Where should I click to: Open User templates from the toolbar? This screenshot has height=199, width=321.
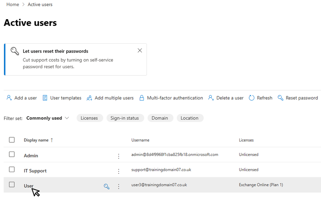pyautogui.click(x=61, y=98)
